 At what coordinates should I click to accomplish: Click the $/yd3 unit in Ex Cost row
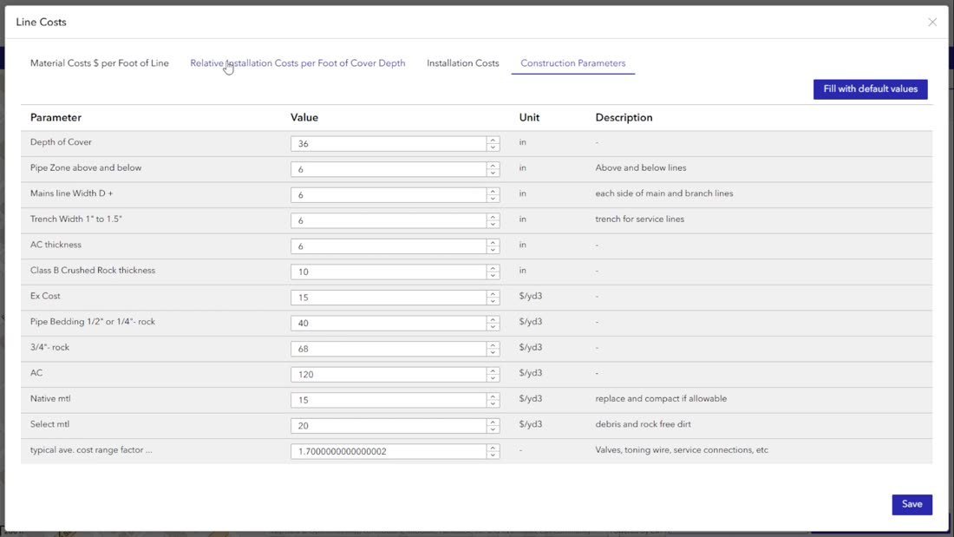pos(531,296)
